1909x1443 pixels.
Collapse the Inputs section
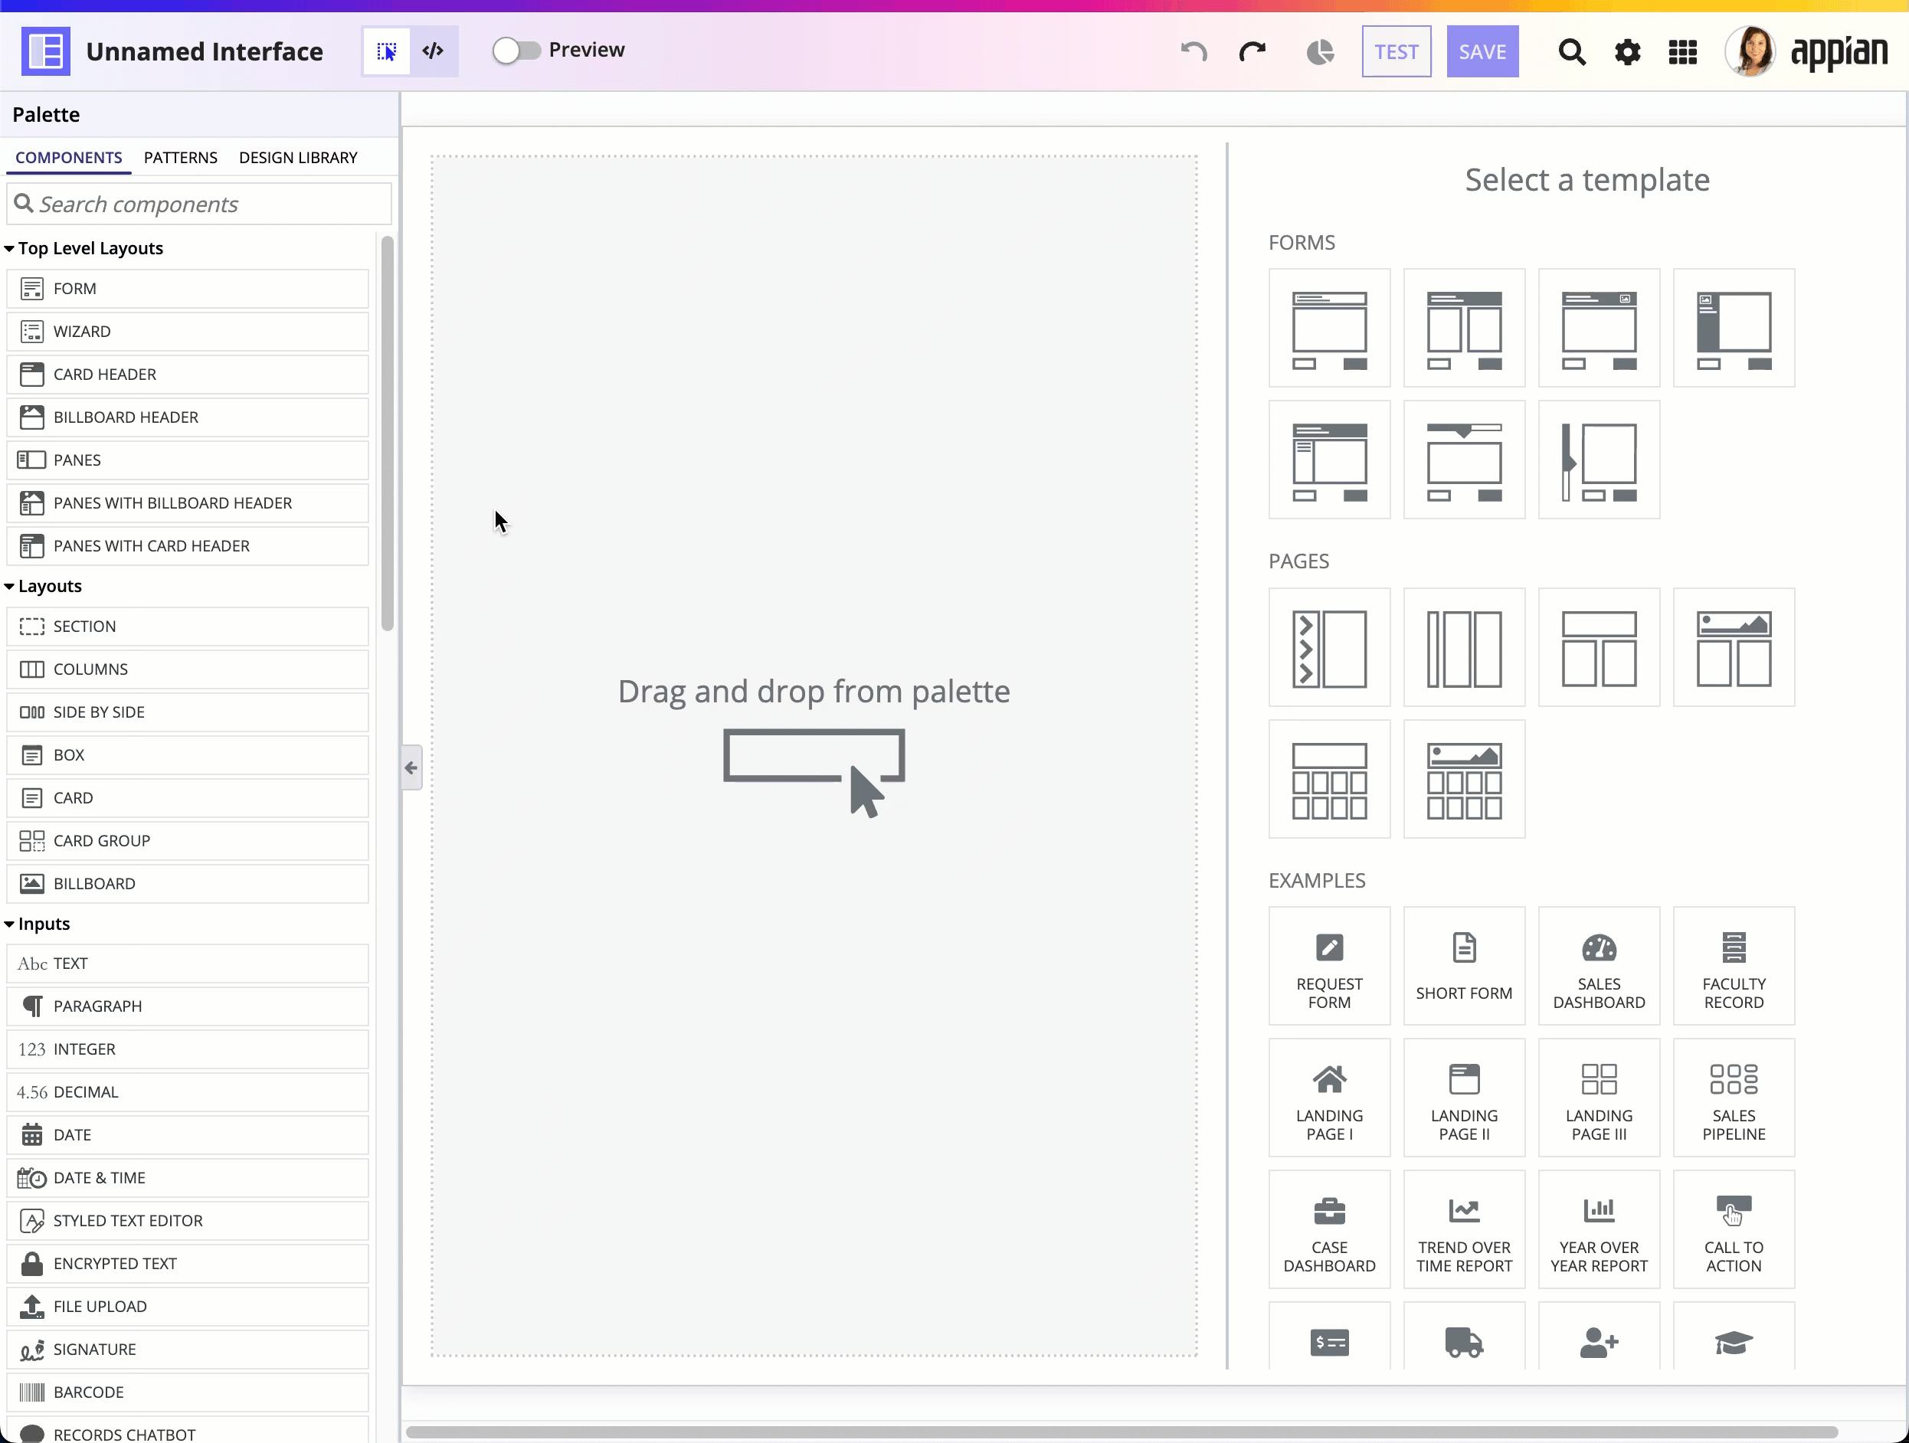click(37, 923)
